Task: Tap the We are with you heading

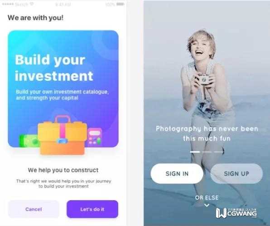Action: (35, 18)
